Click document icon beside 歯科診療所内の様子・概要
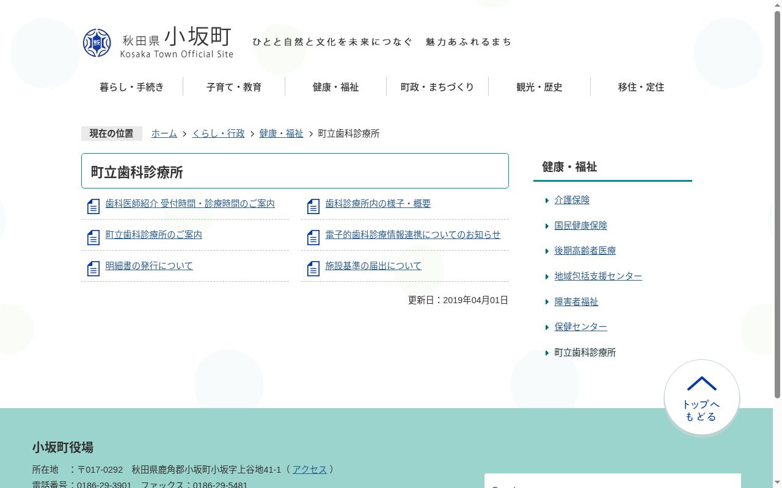The height and width of the screenshot is (488, 782). click(313, 207)
